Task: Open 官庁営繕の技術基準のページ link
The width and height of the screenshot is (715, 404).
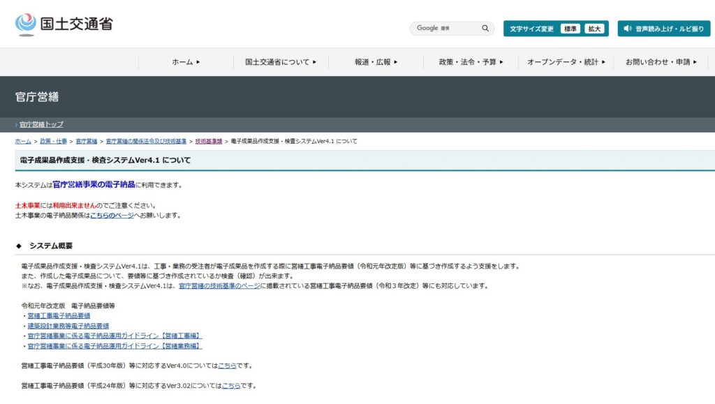Action: tap(219, 285)
